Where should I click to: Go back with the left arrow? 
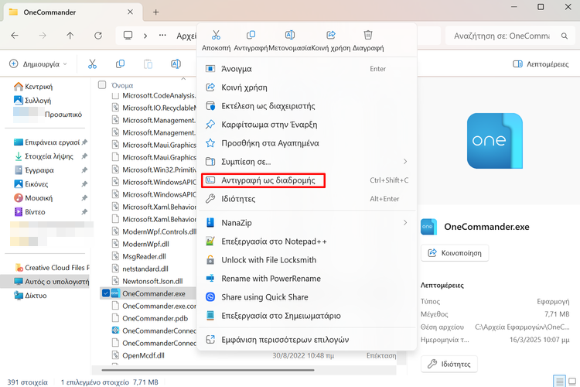(15, 36)
